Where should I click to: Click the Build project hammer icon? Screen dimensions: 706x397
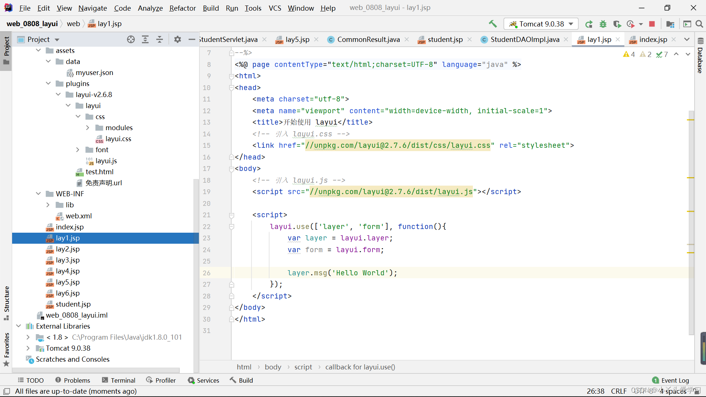(493, 24)
